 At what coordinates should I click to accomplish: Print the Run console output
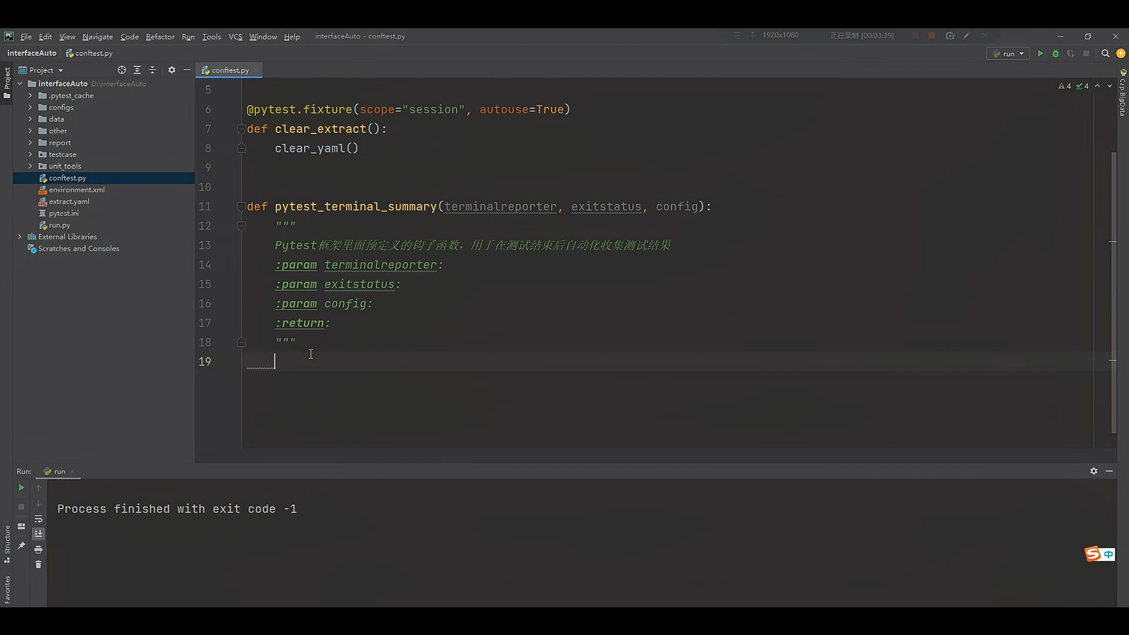38,549
